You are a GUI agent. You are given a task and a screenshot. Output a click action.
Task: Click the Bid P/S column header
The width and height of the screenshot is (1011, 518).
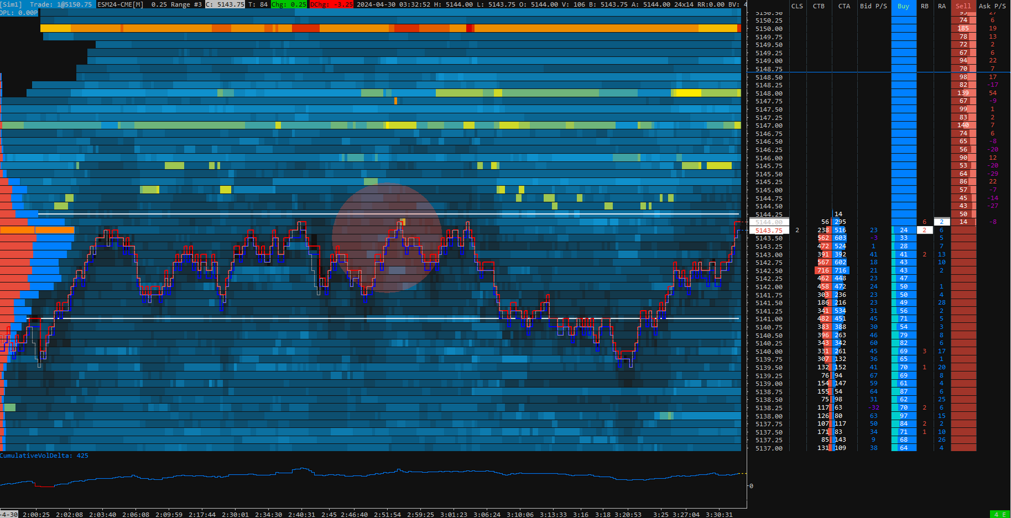click(873, 6)
